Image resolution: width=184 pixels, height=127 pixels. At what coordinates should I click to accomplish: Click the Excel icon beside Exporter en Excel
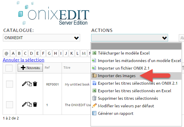(x=94, y=90)
